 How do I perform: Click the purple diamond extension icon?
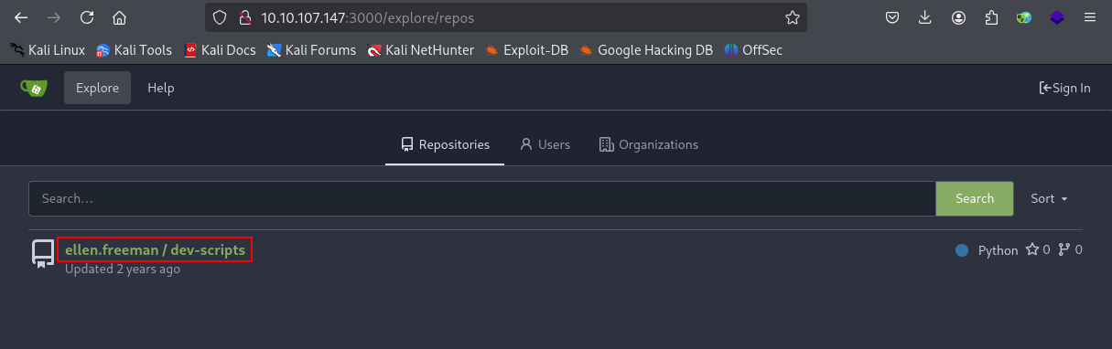coord(1057,17)
